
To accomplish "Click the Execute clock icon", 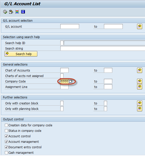I will coord(5,12).
